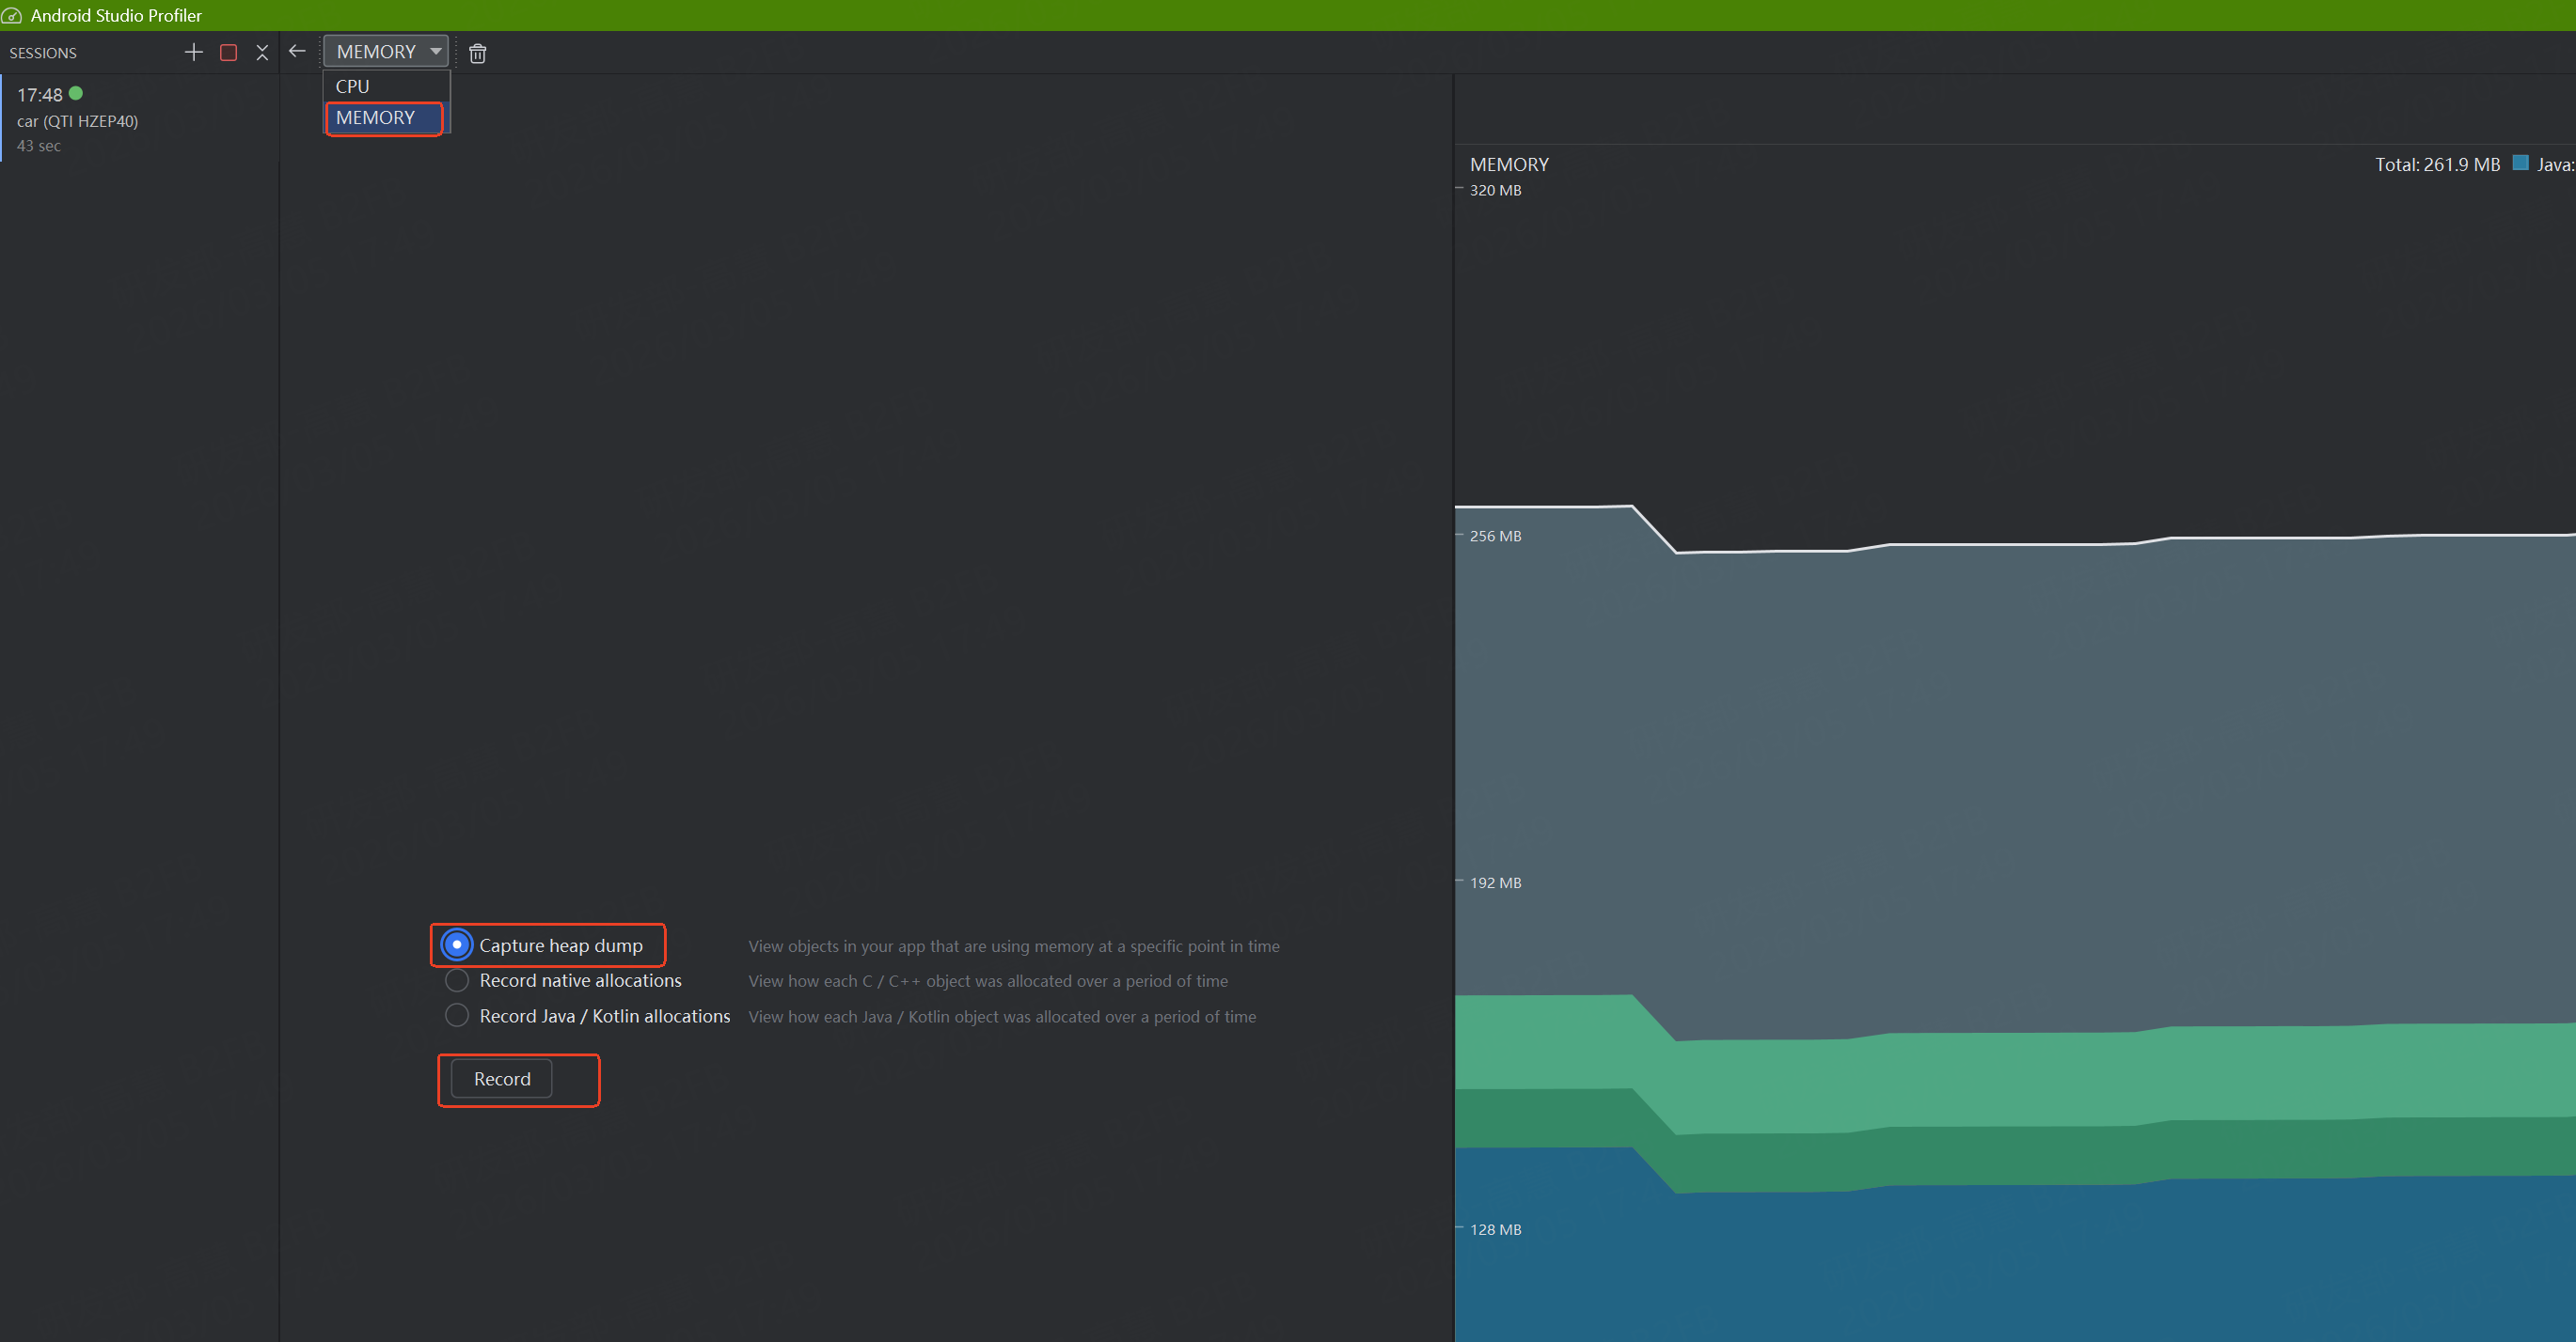Click the native allocations description text
Screen dimensions: 2576x1342
988,981
